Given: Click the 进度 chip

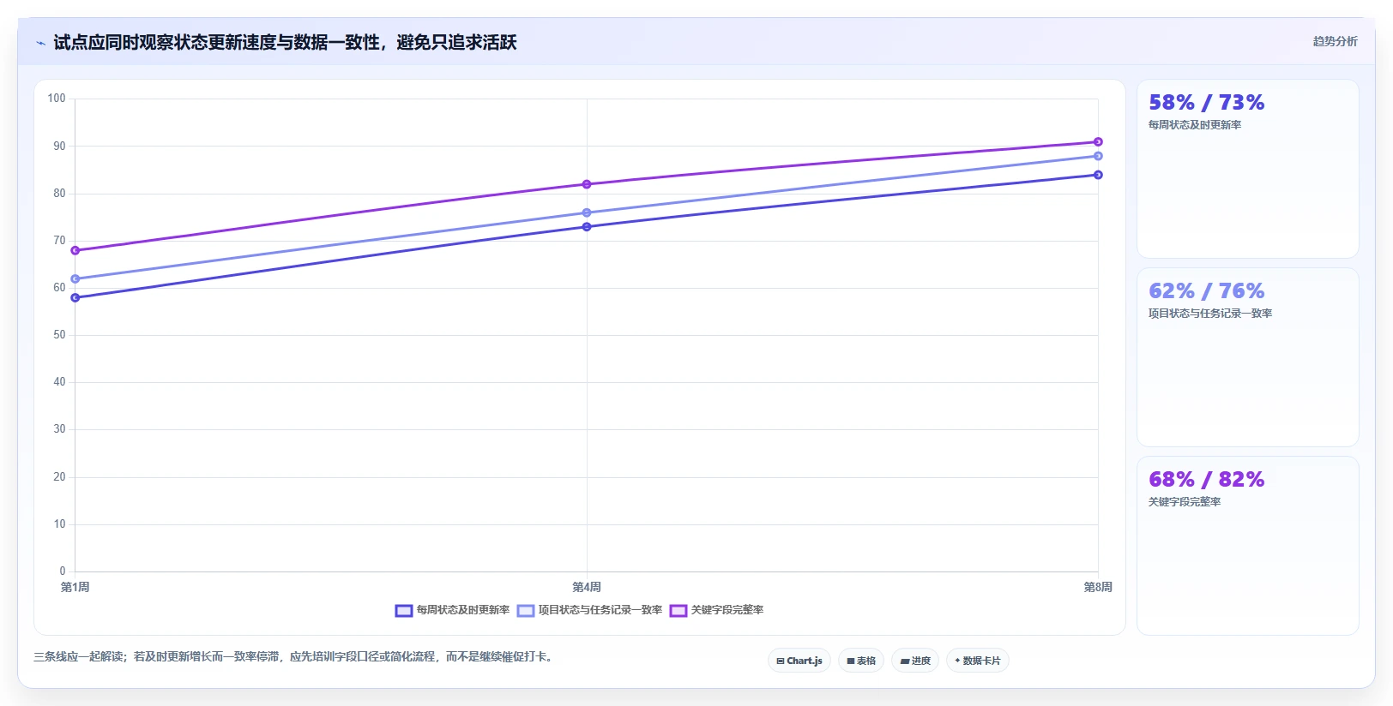Looking at the screenshot, I should 915,661.
